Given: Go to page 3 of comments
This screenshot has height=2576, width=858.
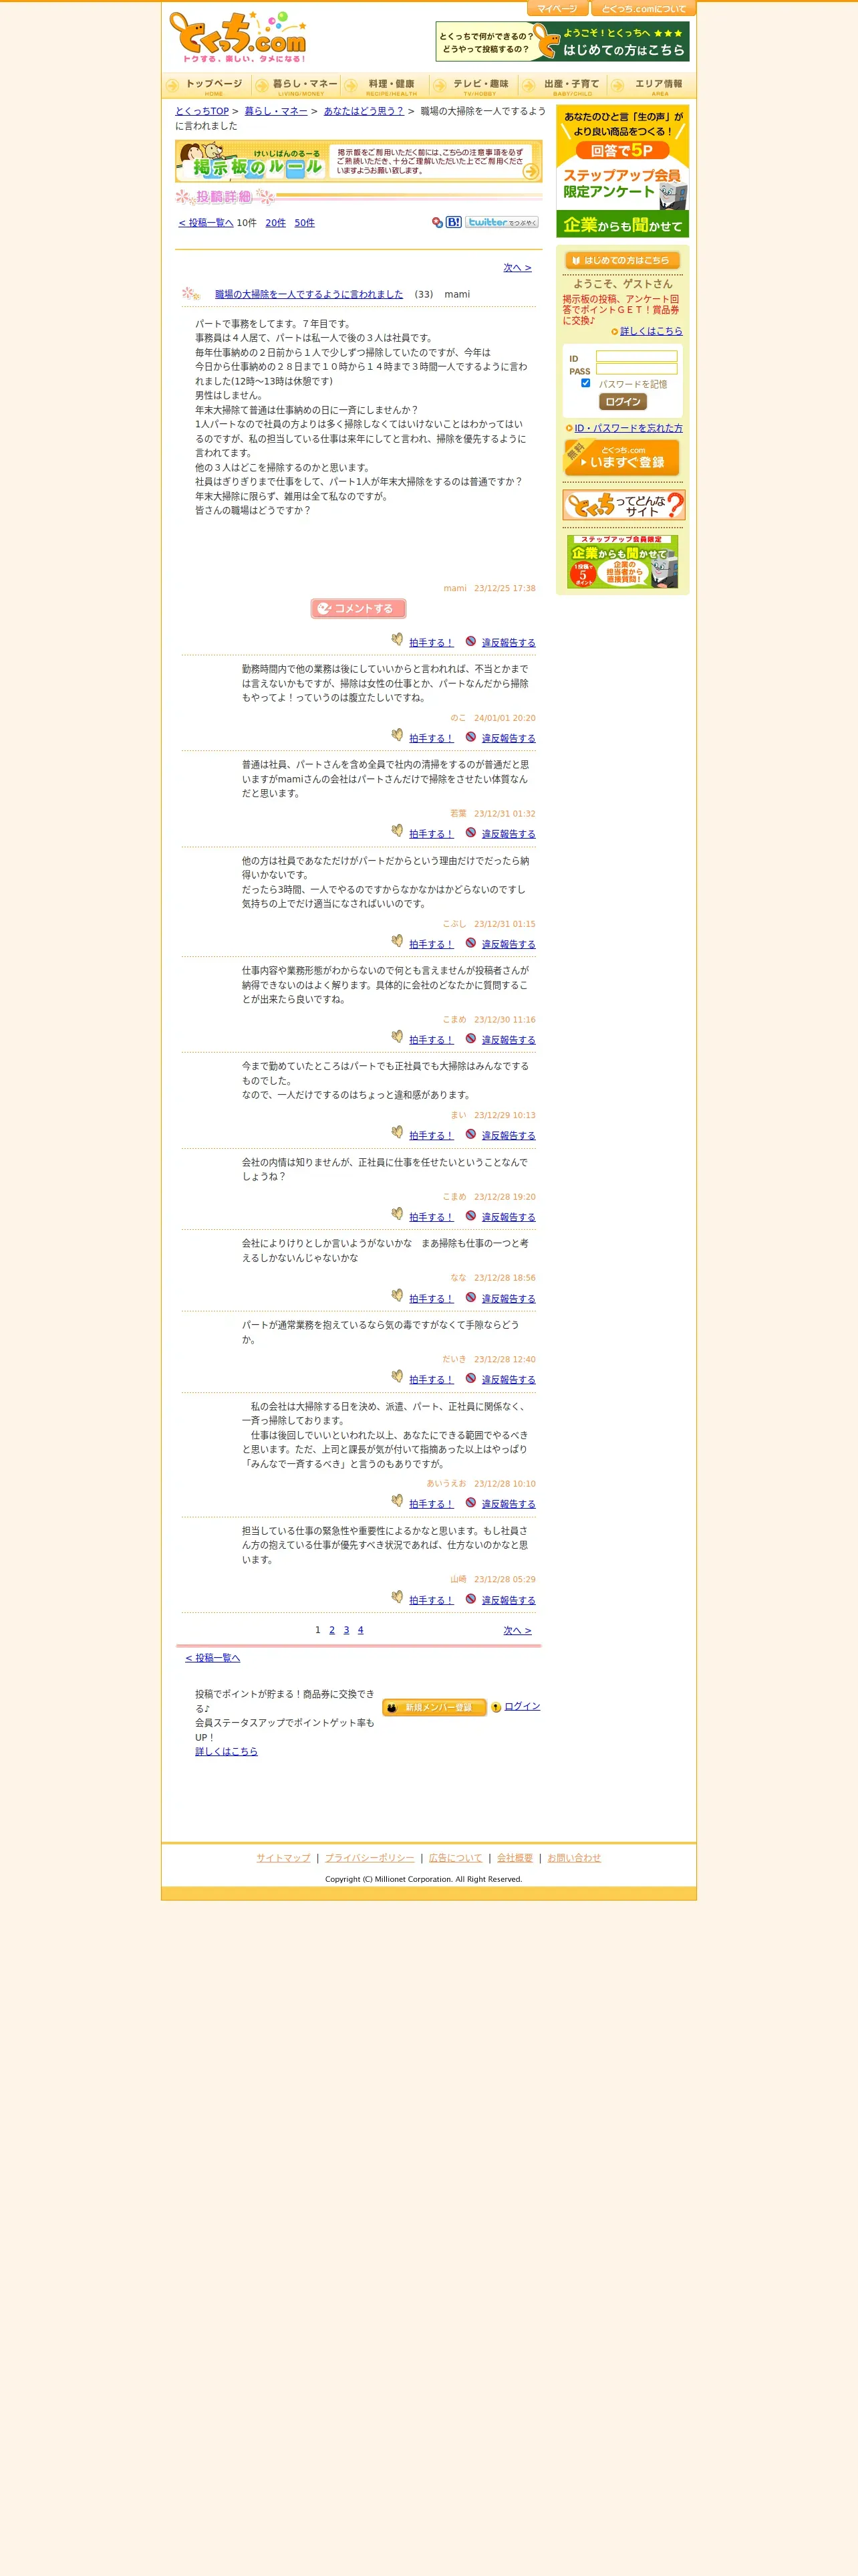Looking at the screenshot, I should click(x=347, y=1630).
